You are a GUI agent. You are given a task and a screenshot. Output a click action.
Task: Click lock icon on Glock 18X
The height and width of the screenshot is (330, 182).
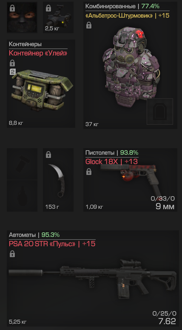pos(89,172)
